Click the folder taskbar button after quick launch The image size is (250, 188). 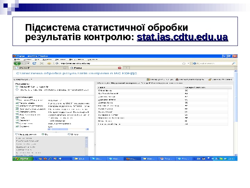(x=81, y=159)
